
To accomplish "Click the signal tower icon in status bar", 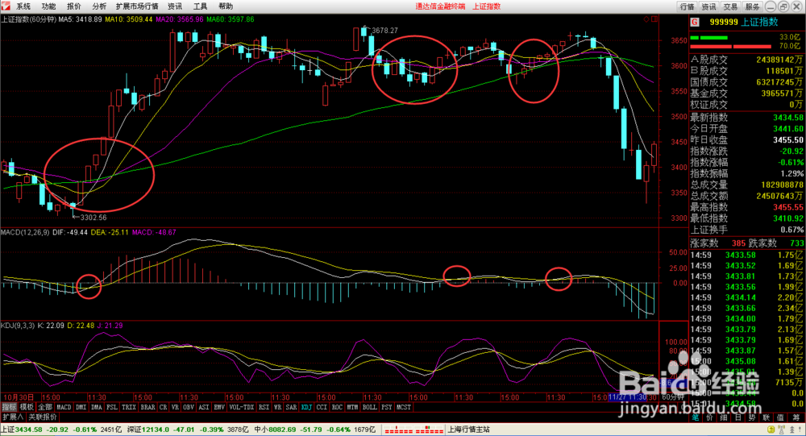I will click(781, 430).
